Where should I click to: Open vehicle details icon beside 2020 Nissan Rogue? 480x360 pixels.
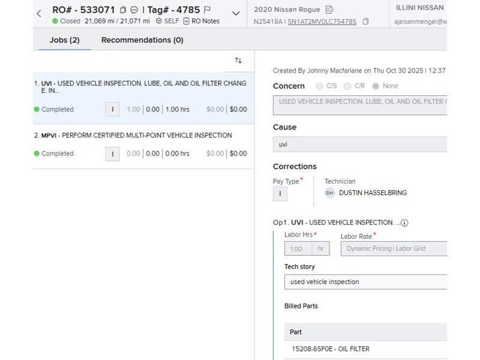coord(329,10)
